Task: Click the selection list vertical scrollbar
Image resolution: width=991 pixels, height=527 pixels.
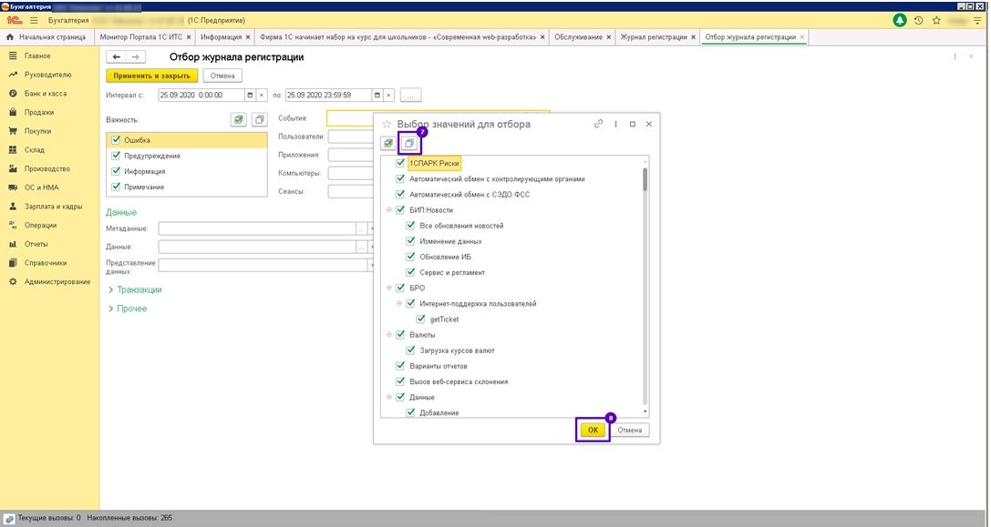Action: click(x=645, y=178)
